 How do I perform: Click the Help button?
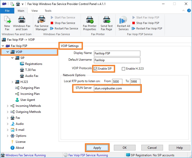pos(179,148)
